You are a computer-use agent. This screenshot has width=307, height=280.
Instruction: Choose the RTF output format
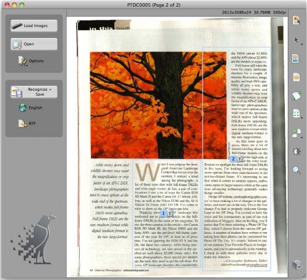(27, 123)
